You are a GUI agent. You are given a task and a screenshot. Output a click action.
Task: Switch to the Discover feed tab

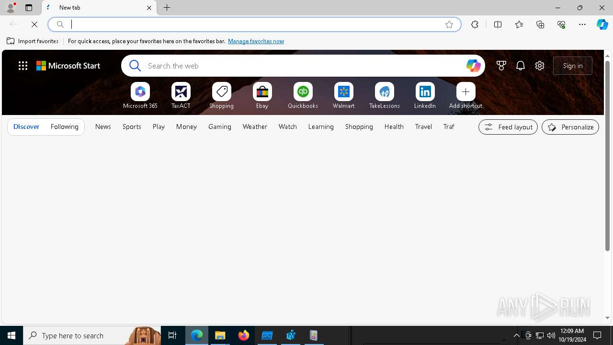(26, 126)
